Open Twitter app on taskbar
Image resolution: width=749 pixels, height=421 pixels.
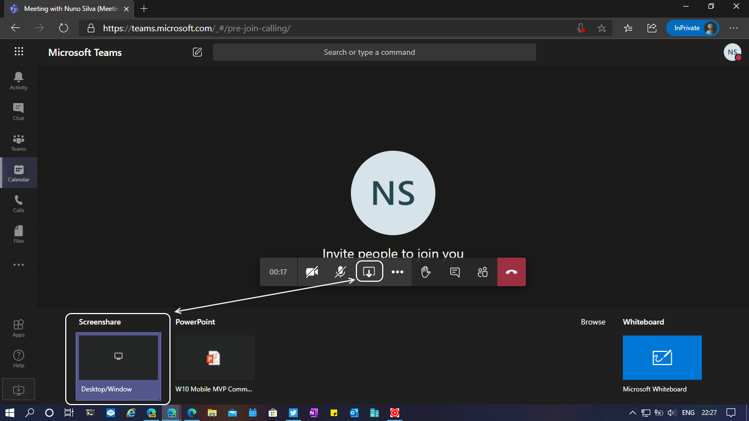293,413
